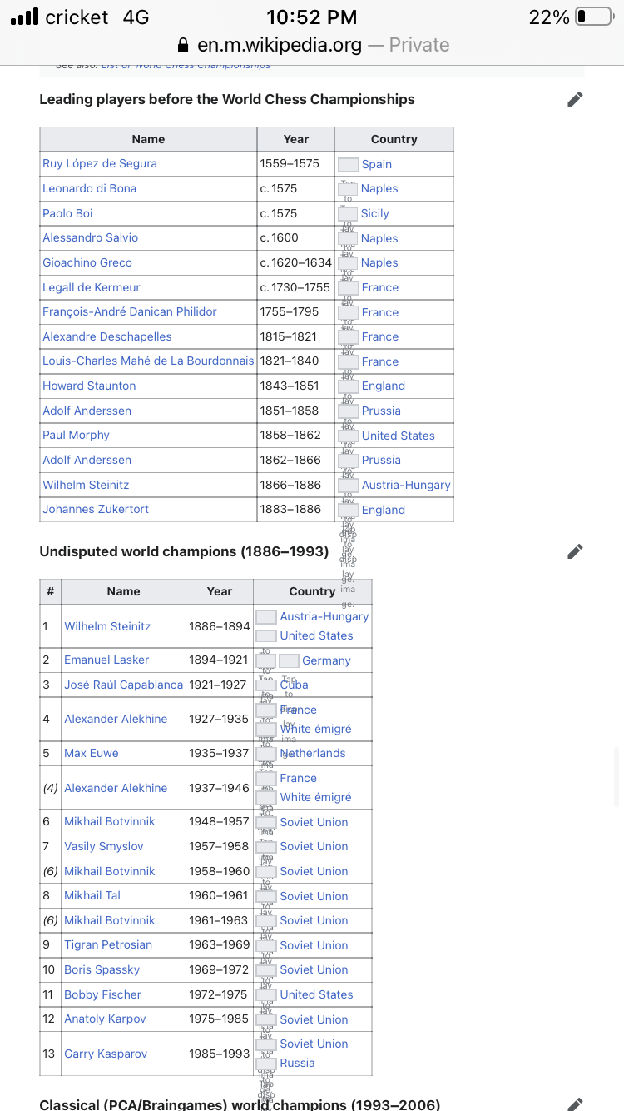The height and width of the screenshot is (1111, 624).
Task: Open Mikhail Botvinnik link in the 1948–1957 row
Action: click(110, 821)
